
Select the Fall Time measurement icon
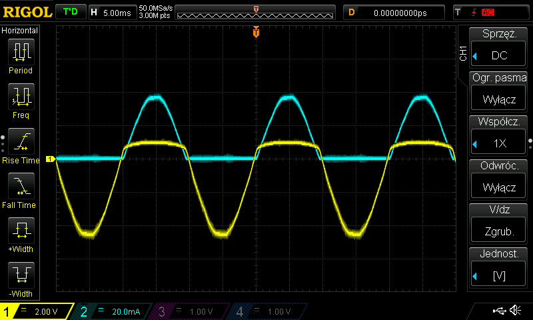[x=21, y=186]
